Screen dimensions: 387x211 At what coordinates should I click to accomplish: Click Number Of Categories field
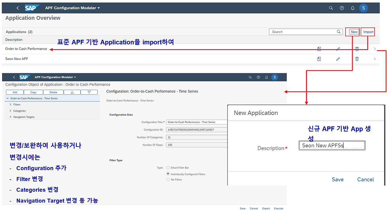click(x=197, y=137)
